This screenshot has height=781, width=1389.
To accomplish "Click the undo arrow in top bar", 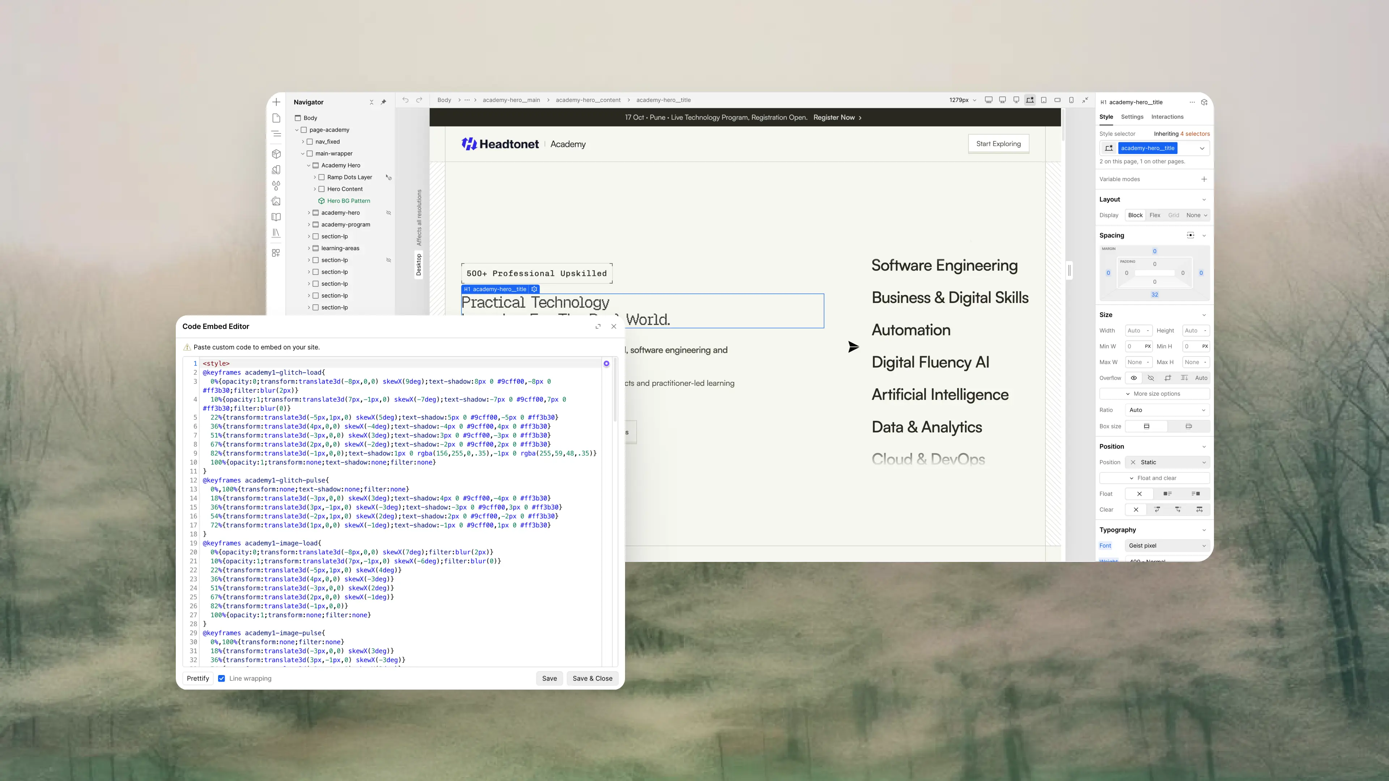I will click(405, 100).
